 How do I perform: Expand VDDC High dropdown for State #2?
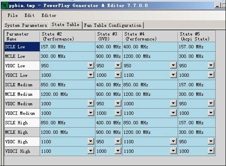click(91, 141)
